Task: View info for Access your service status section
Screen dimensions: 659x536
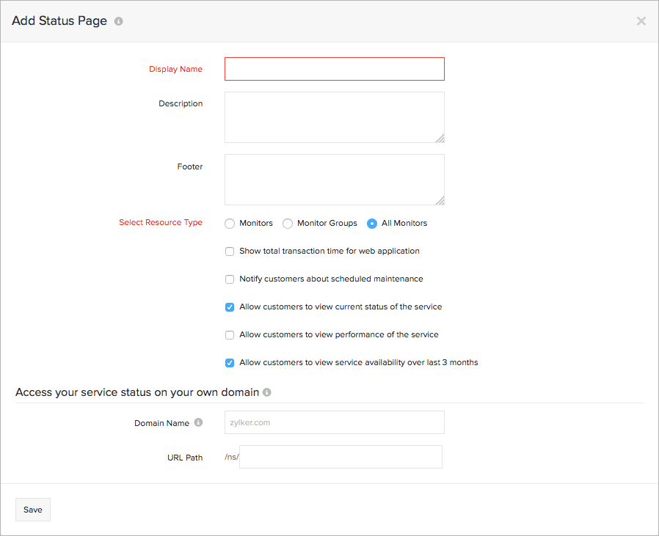Action: tap(267, 392)
